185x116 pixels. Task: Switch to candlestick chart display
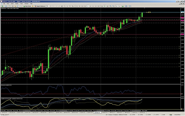pos(105,6)
